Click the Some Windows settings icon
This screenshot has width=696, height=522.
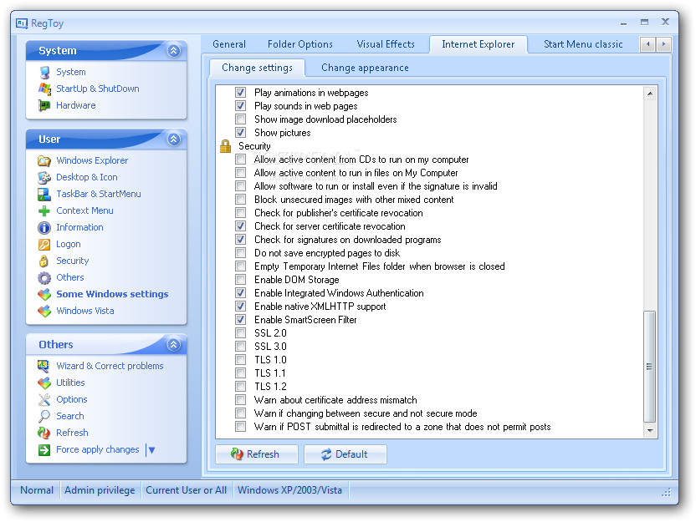(44, 294)
